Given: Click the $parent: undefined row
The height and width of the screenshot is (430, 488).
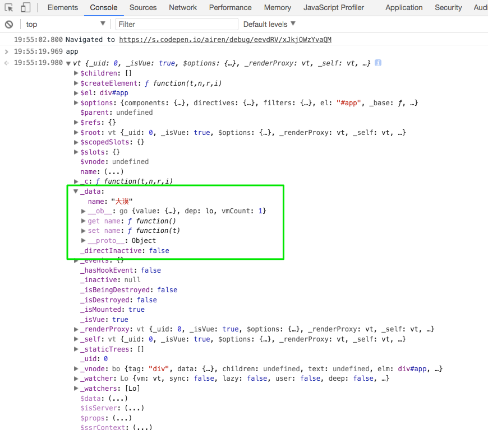Looking at the screenshot, I should (x=117, y=113).
